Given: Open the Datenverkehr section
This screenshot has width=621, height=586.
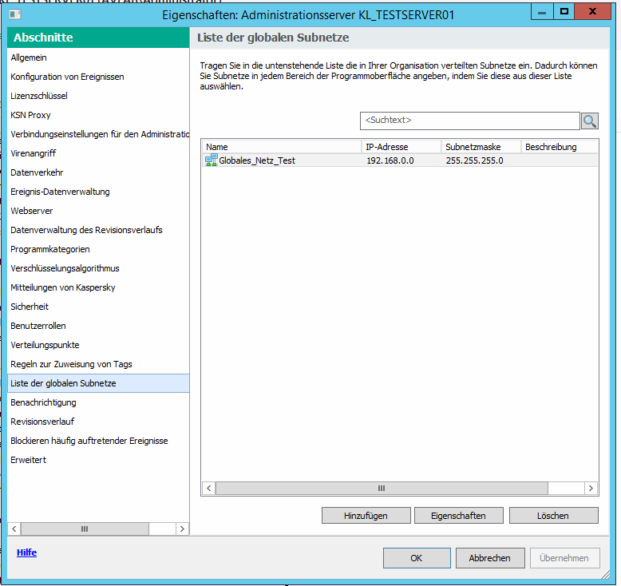Looking at the screenshot, I should click(x=37, y=172).
